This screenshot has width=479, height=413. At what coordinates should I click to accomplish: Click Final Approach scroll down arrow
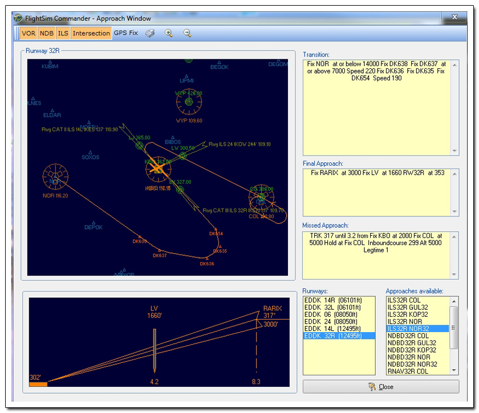point(454,211)
